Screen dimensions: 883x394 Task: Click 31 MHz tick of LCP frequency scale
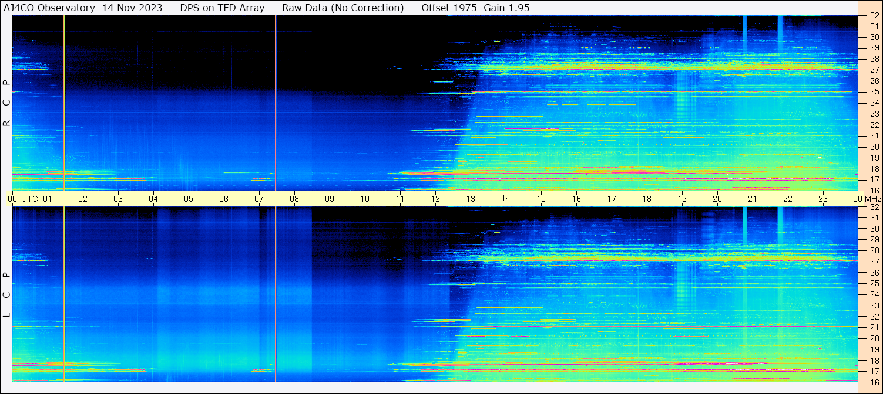coord(874,218)
